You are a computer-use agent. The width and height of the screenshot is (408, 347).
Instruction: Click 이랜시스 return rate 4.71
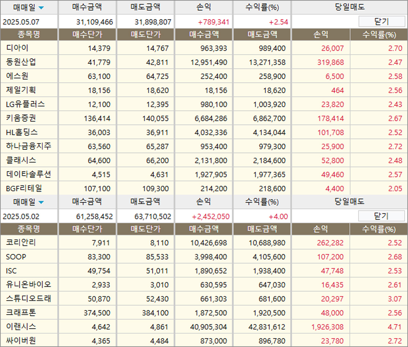click(x=395, y=327)
